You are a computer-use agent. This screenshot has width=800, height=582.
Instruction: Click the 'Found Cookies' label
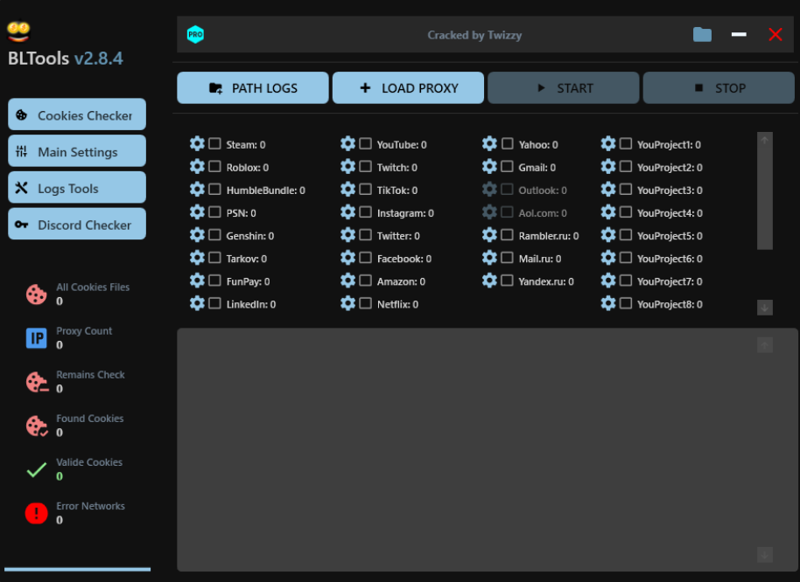90,418
